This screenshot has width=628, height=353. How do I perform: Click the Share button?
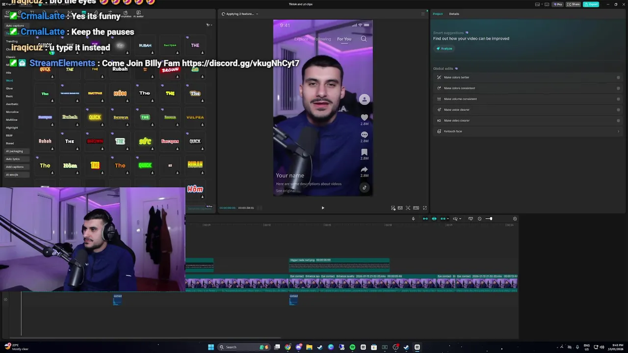click(x=573, y=4)
